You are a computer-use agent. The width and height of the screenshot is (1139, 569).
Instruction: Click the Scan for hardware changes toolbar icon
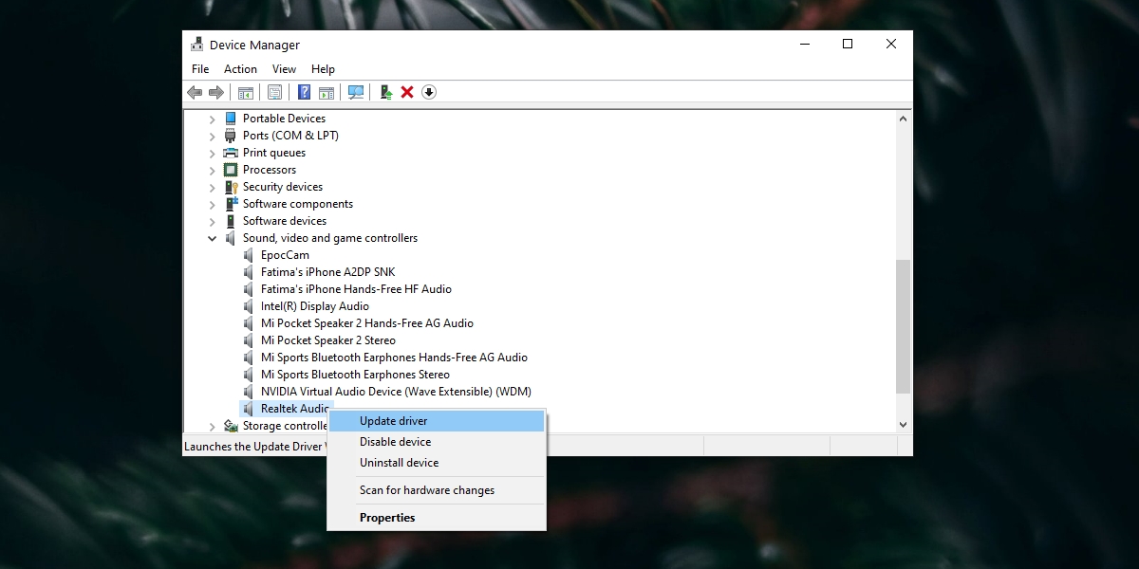pyautogui.click(x=356, y=92)
